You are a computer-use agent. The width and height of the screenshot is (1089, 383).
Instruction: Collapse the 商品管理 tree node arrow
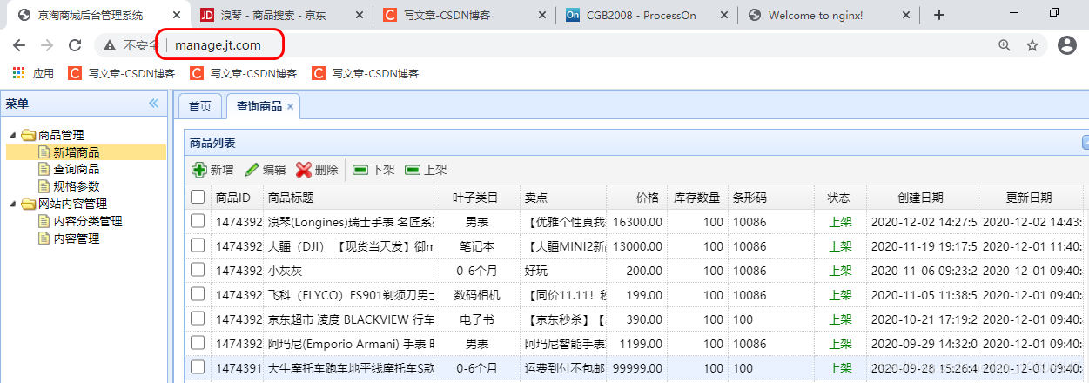pos(13,135)
